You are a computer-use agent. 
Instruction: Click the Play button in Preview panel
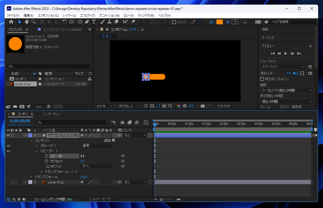point(286,53)
